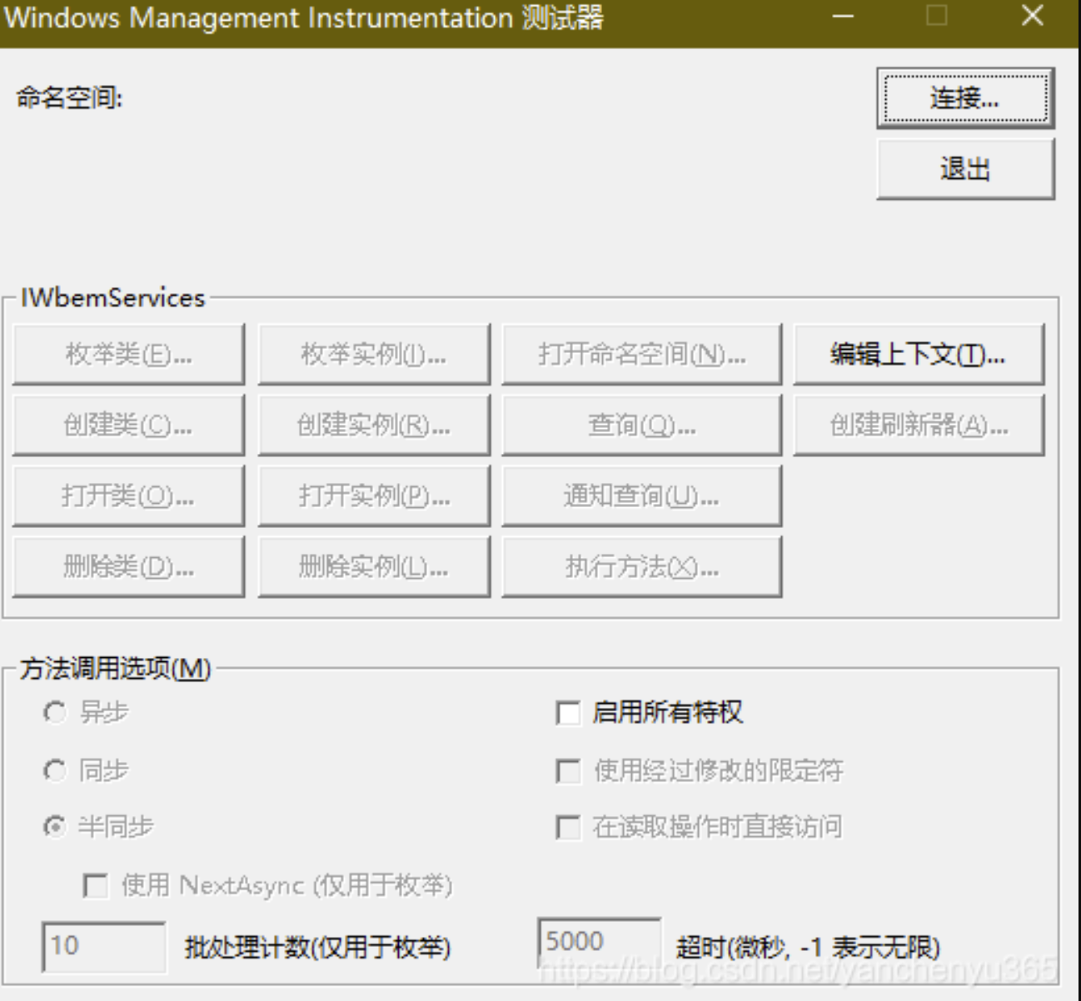Viewport: 1081px width, 1001px height.
Task: Click 创建类(C)
Action: (x=129, y=424)
